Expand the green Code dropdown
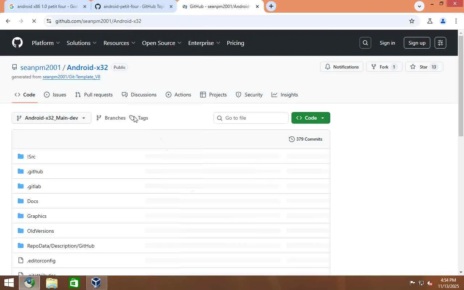464x290 pixels. 311,118
